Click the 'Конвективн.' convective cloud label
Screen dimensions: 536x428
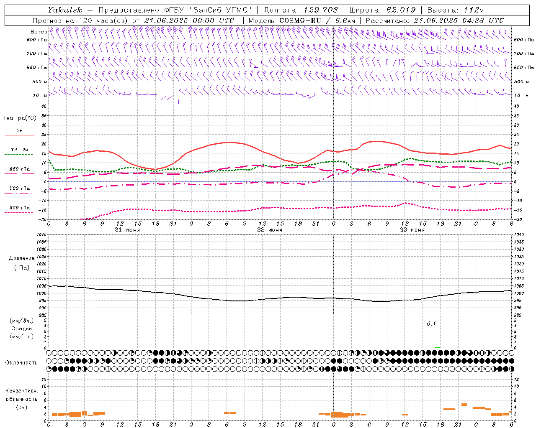click(22, 391)
